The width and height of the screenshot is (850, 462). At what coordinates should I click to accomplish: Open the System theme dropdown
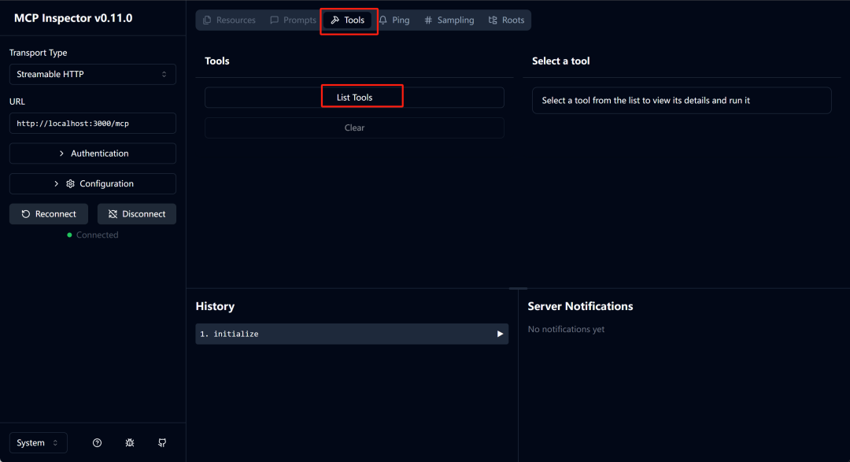click(x=38, y=442)
